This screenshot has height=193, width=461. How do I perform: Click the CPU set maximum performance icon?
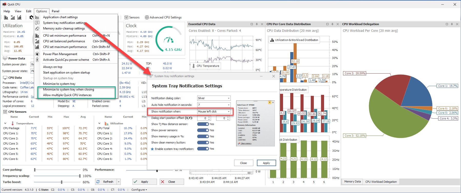click(x=37, y=47)
